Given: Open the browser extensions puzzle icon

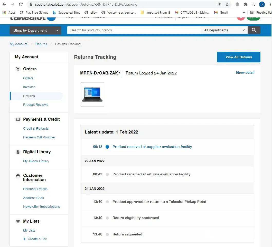Looking at the screenshot, I should coord(245,4).
